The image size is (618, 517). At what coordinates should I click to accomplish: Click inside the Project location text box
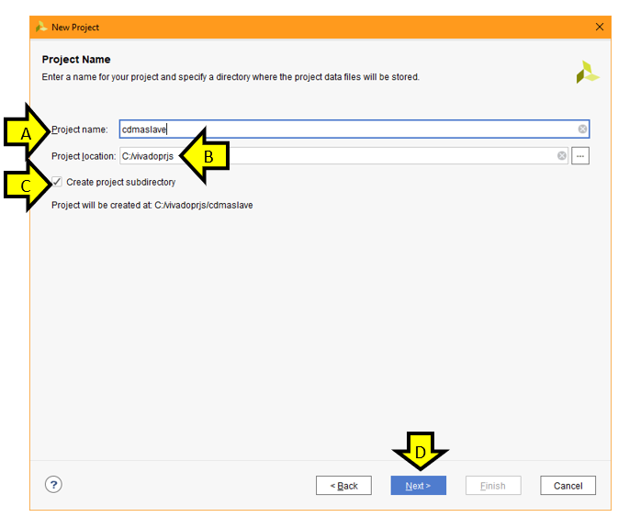pos(367,156)
